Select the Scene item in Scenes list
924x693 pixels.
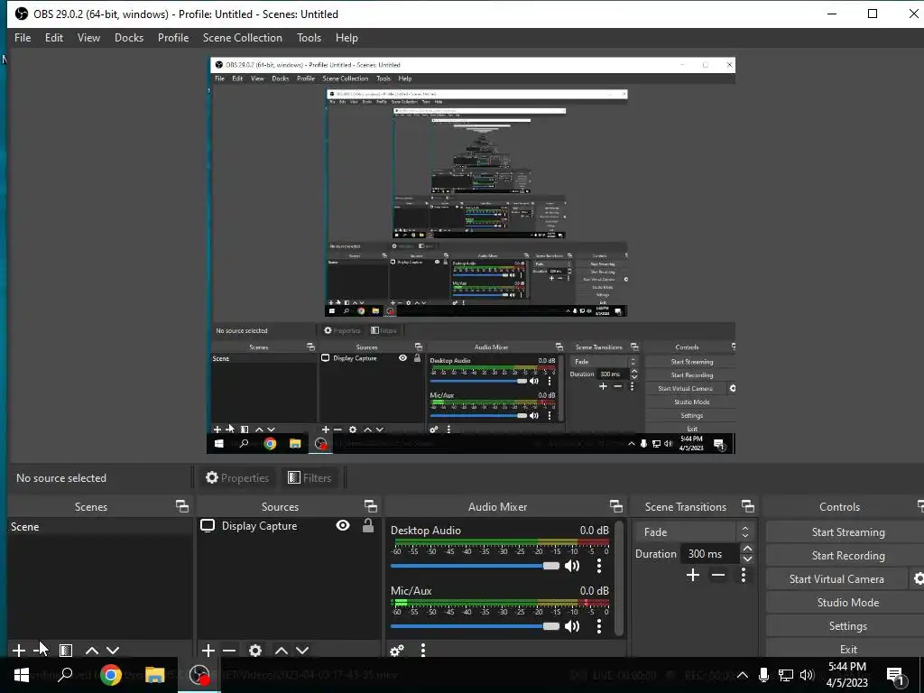point(99,527)
